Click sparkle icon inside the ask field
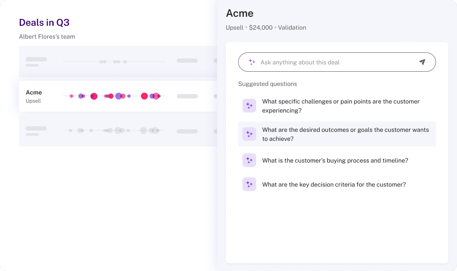The width and height of the screenshot is (457, 271). [x=252, y=62]
